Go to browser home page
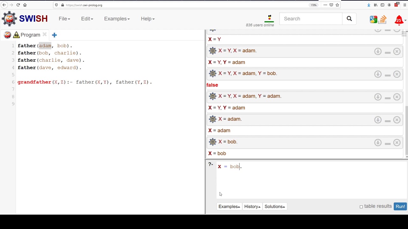The image size is (408, 229). tap(25, 5)
